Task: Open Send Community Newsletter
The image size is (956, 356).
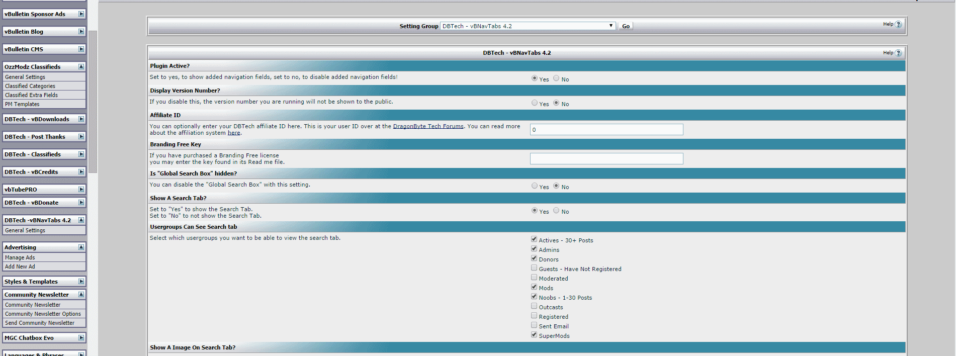Action: pos(40,323)
